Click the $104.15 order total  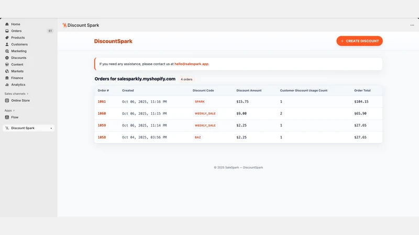pyautogui.click(x=361, y=101)
